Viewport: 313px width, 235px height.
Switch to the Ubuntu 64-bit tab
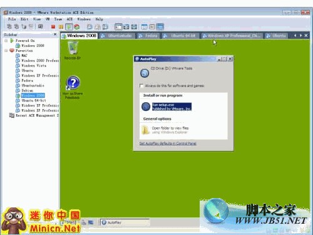181,36
